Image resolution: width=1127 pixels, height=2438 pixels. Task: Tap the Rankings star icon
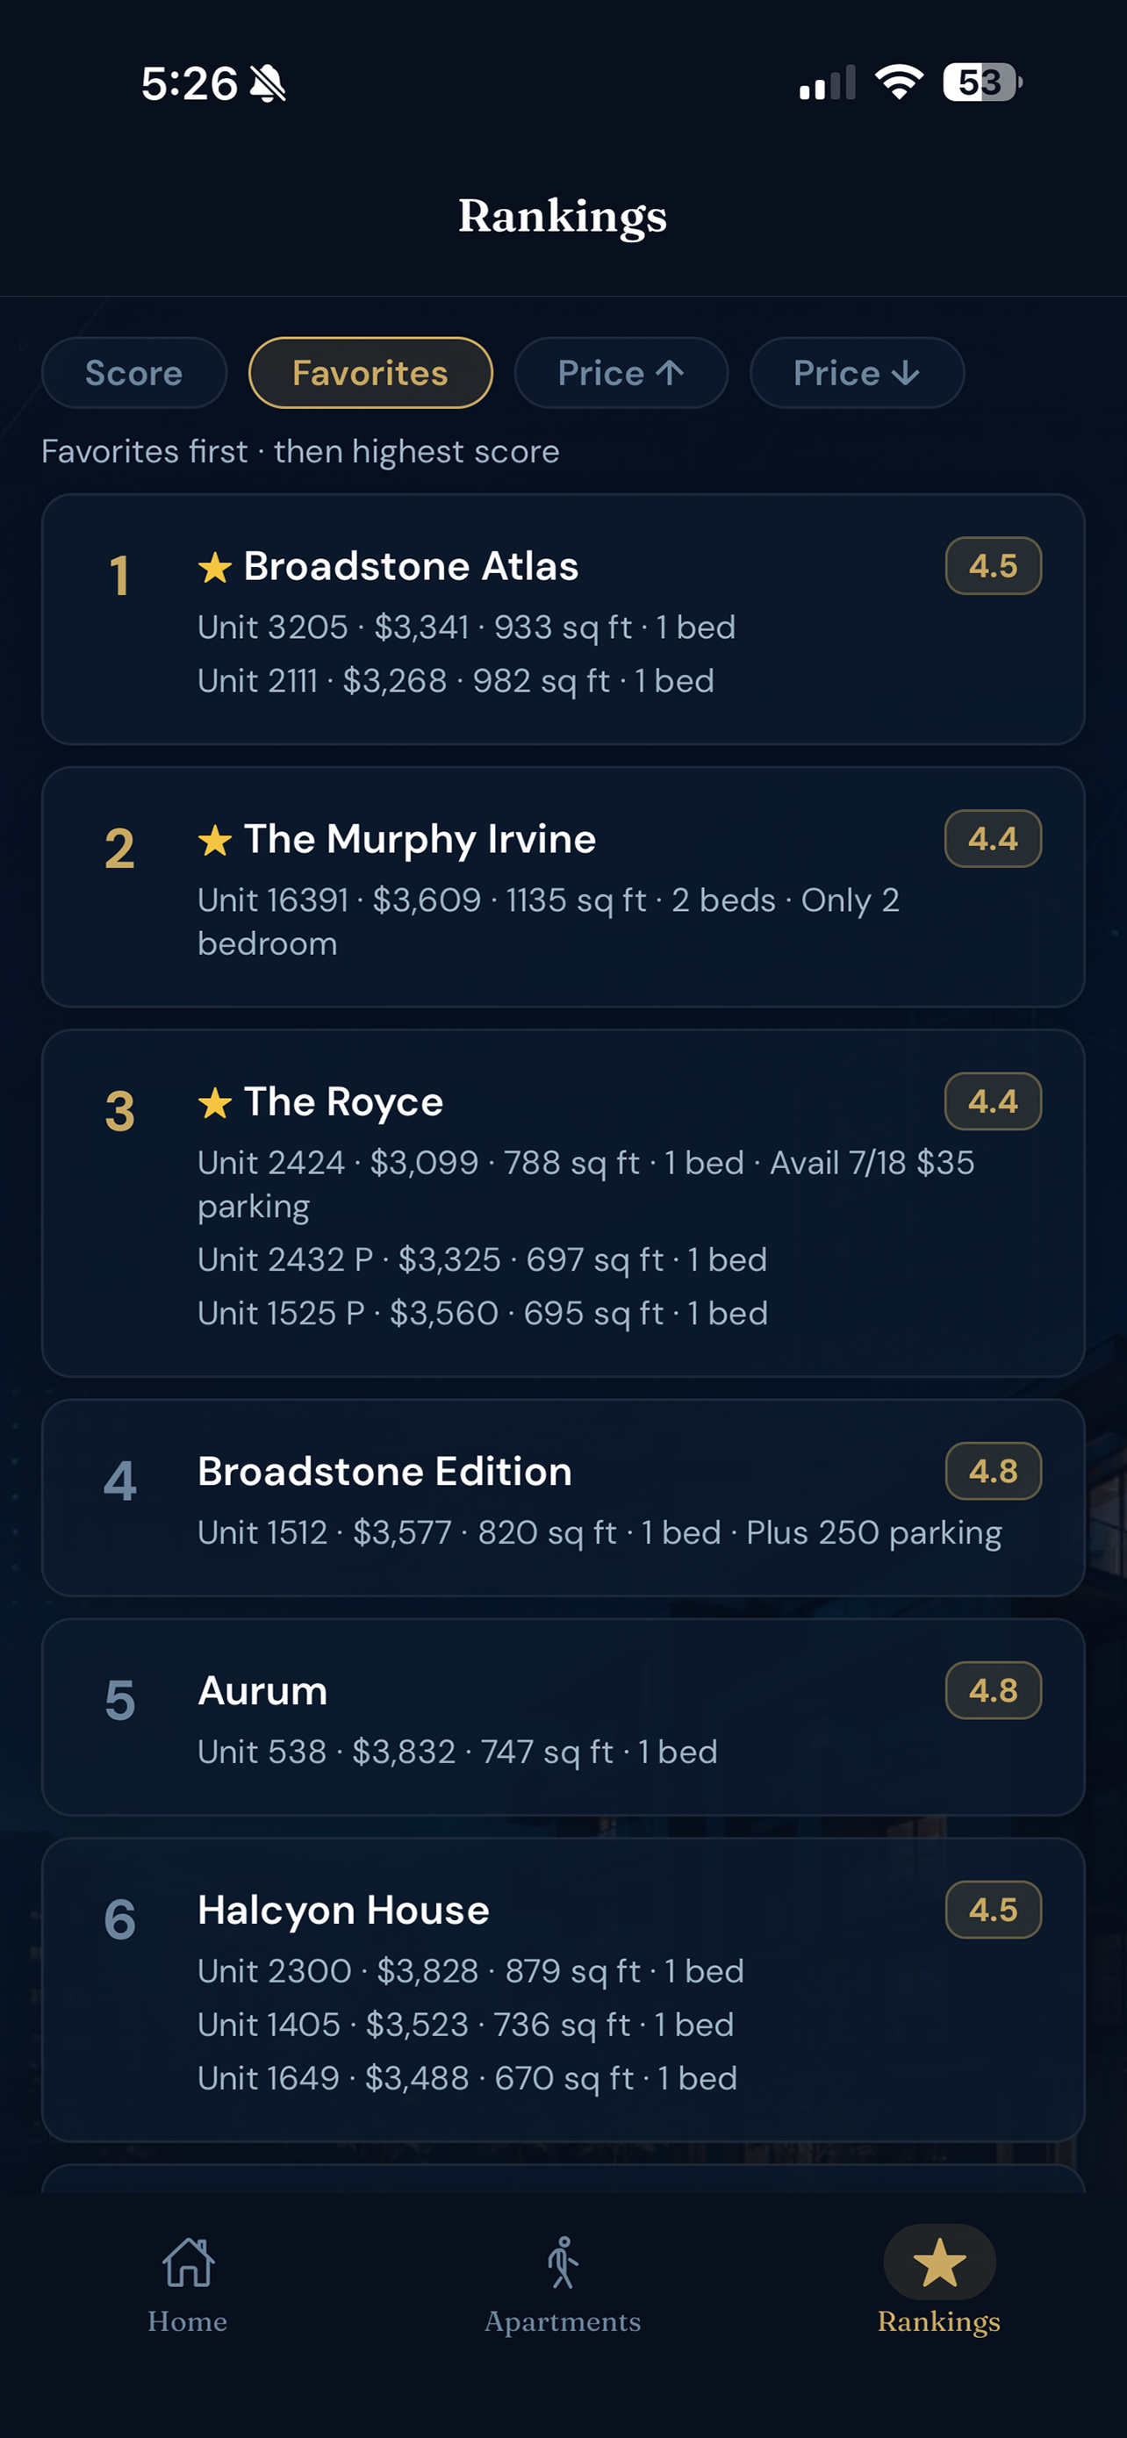pos(940,2262)
